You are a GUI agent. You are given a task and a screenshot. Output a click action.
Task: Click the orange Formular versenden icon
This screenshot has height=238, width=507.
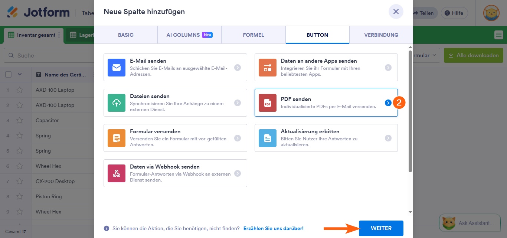point(117,138)
